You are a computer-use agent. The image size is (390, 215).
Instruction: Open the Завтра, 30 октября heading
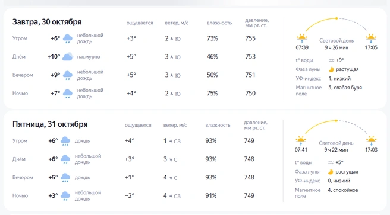(47, 22)
